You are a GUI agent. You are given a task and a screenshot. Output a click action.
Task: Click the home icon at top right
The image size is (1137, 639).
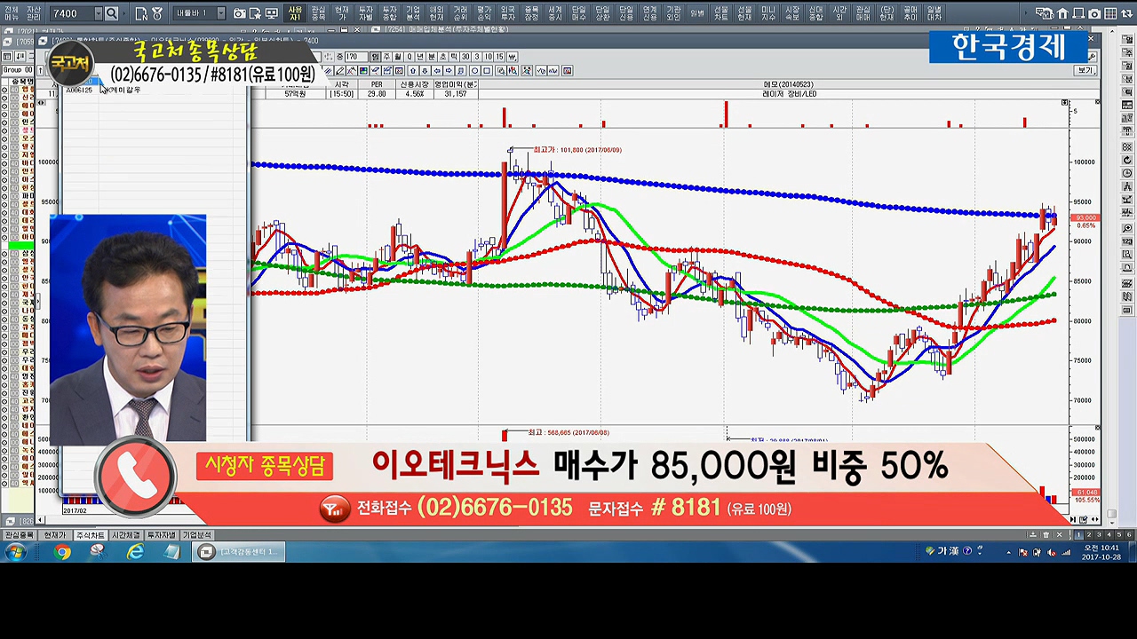[x=1062, y=13]
